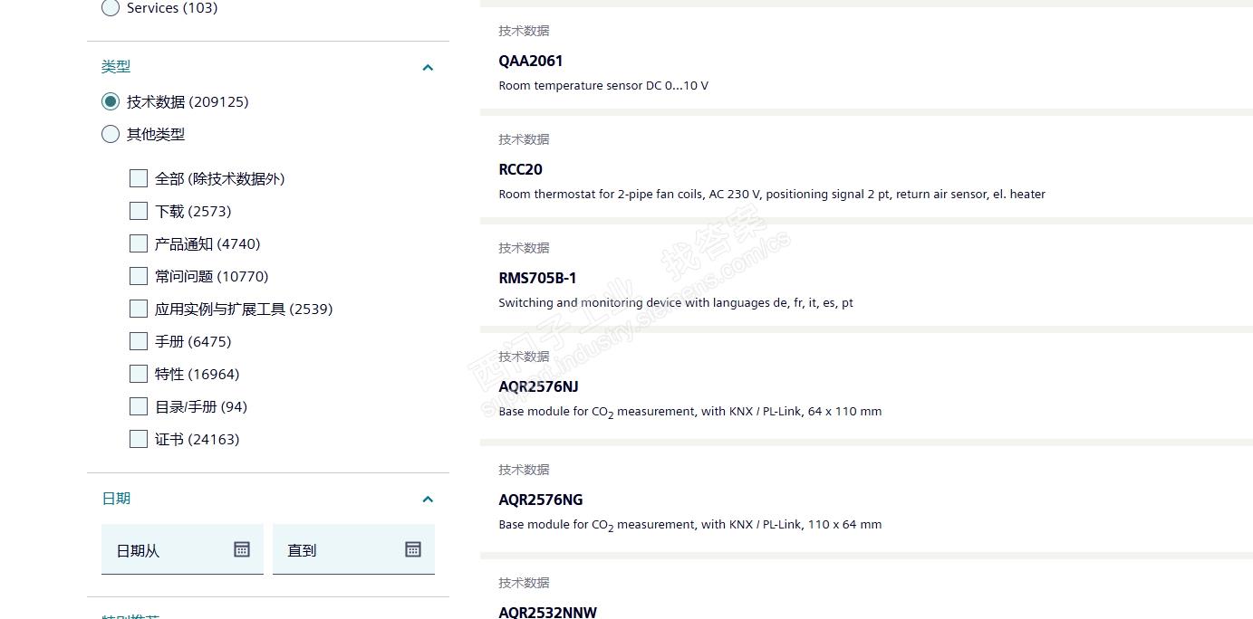Image resolution: width=1253 pixels, height=619 pixels.
Task: Check the 全部 (除技术数据外) checkbox
Action: [x=139, y=178]
